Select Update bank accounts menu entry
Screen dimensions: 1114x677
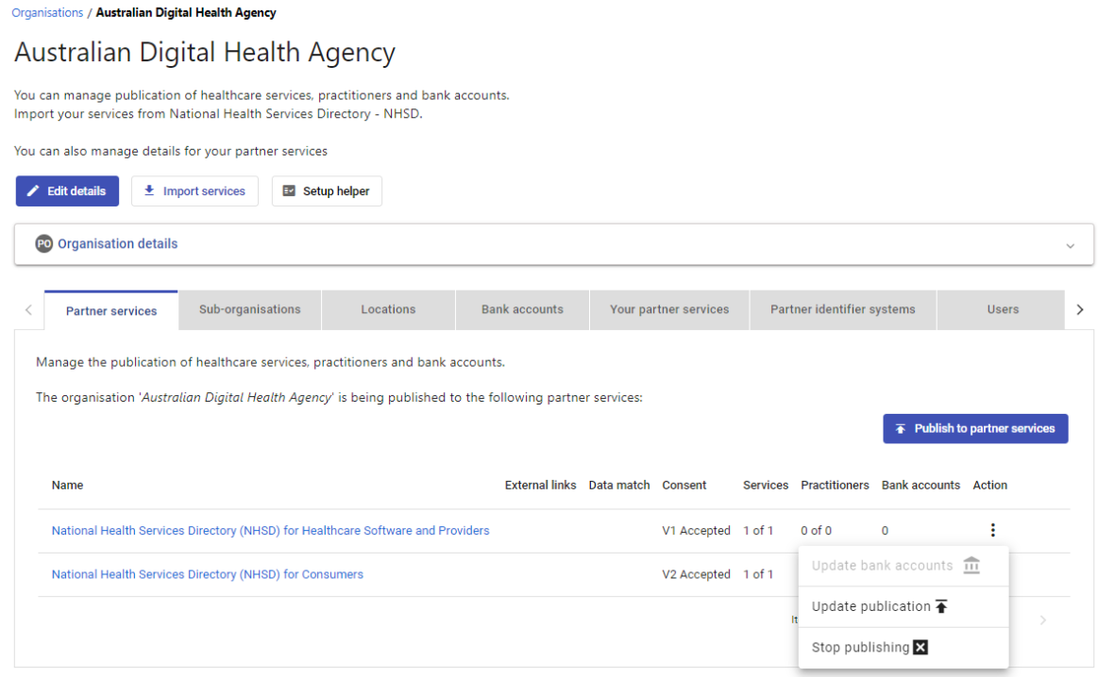point(903,566)
